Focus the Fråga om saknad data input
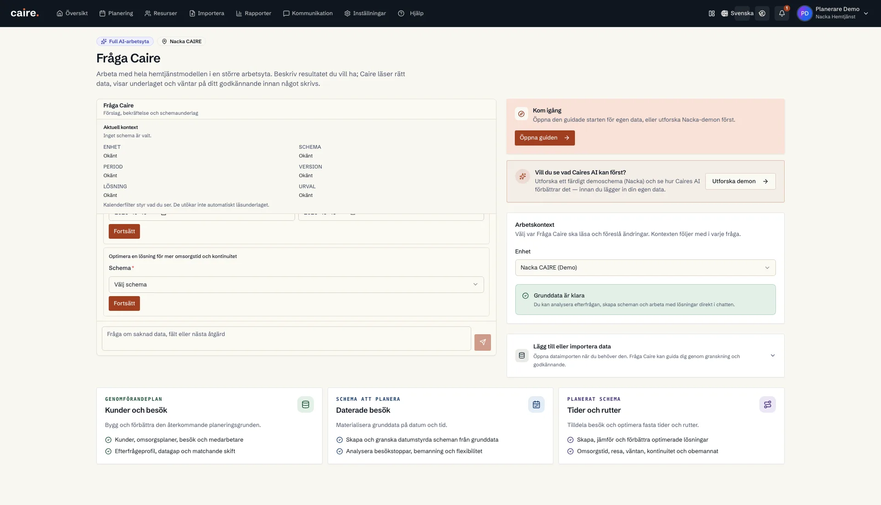This screenshot has height=505, width=881. 286,339
